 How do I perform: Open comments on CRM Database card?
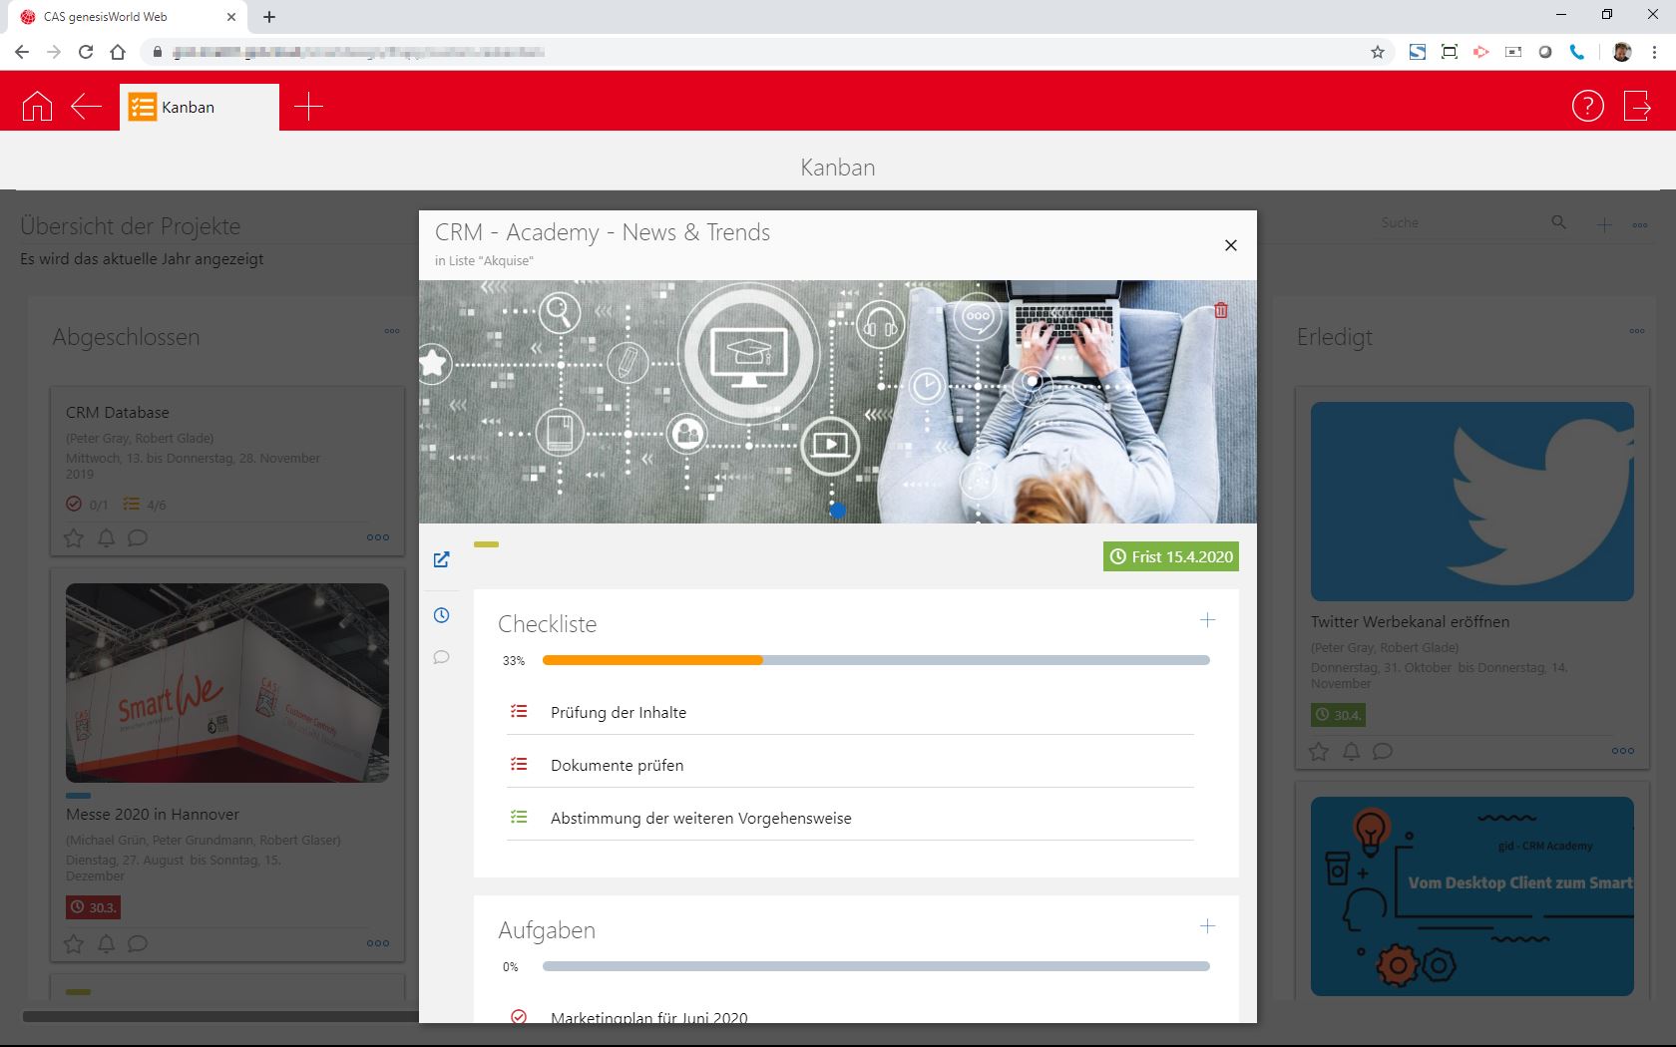(138, 538)
